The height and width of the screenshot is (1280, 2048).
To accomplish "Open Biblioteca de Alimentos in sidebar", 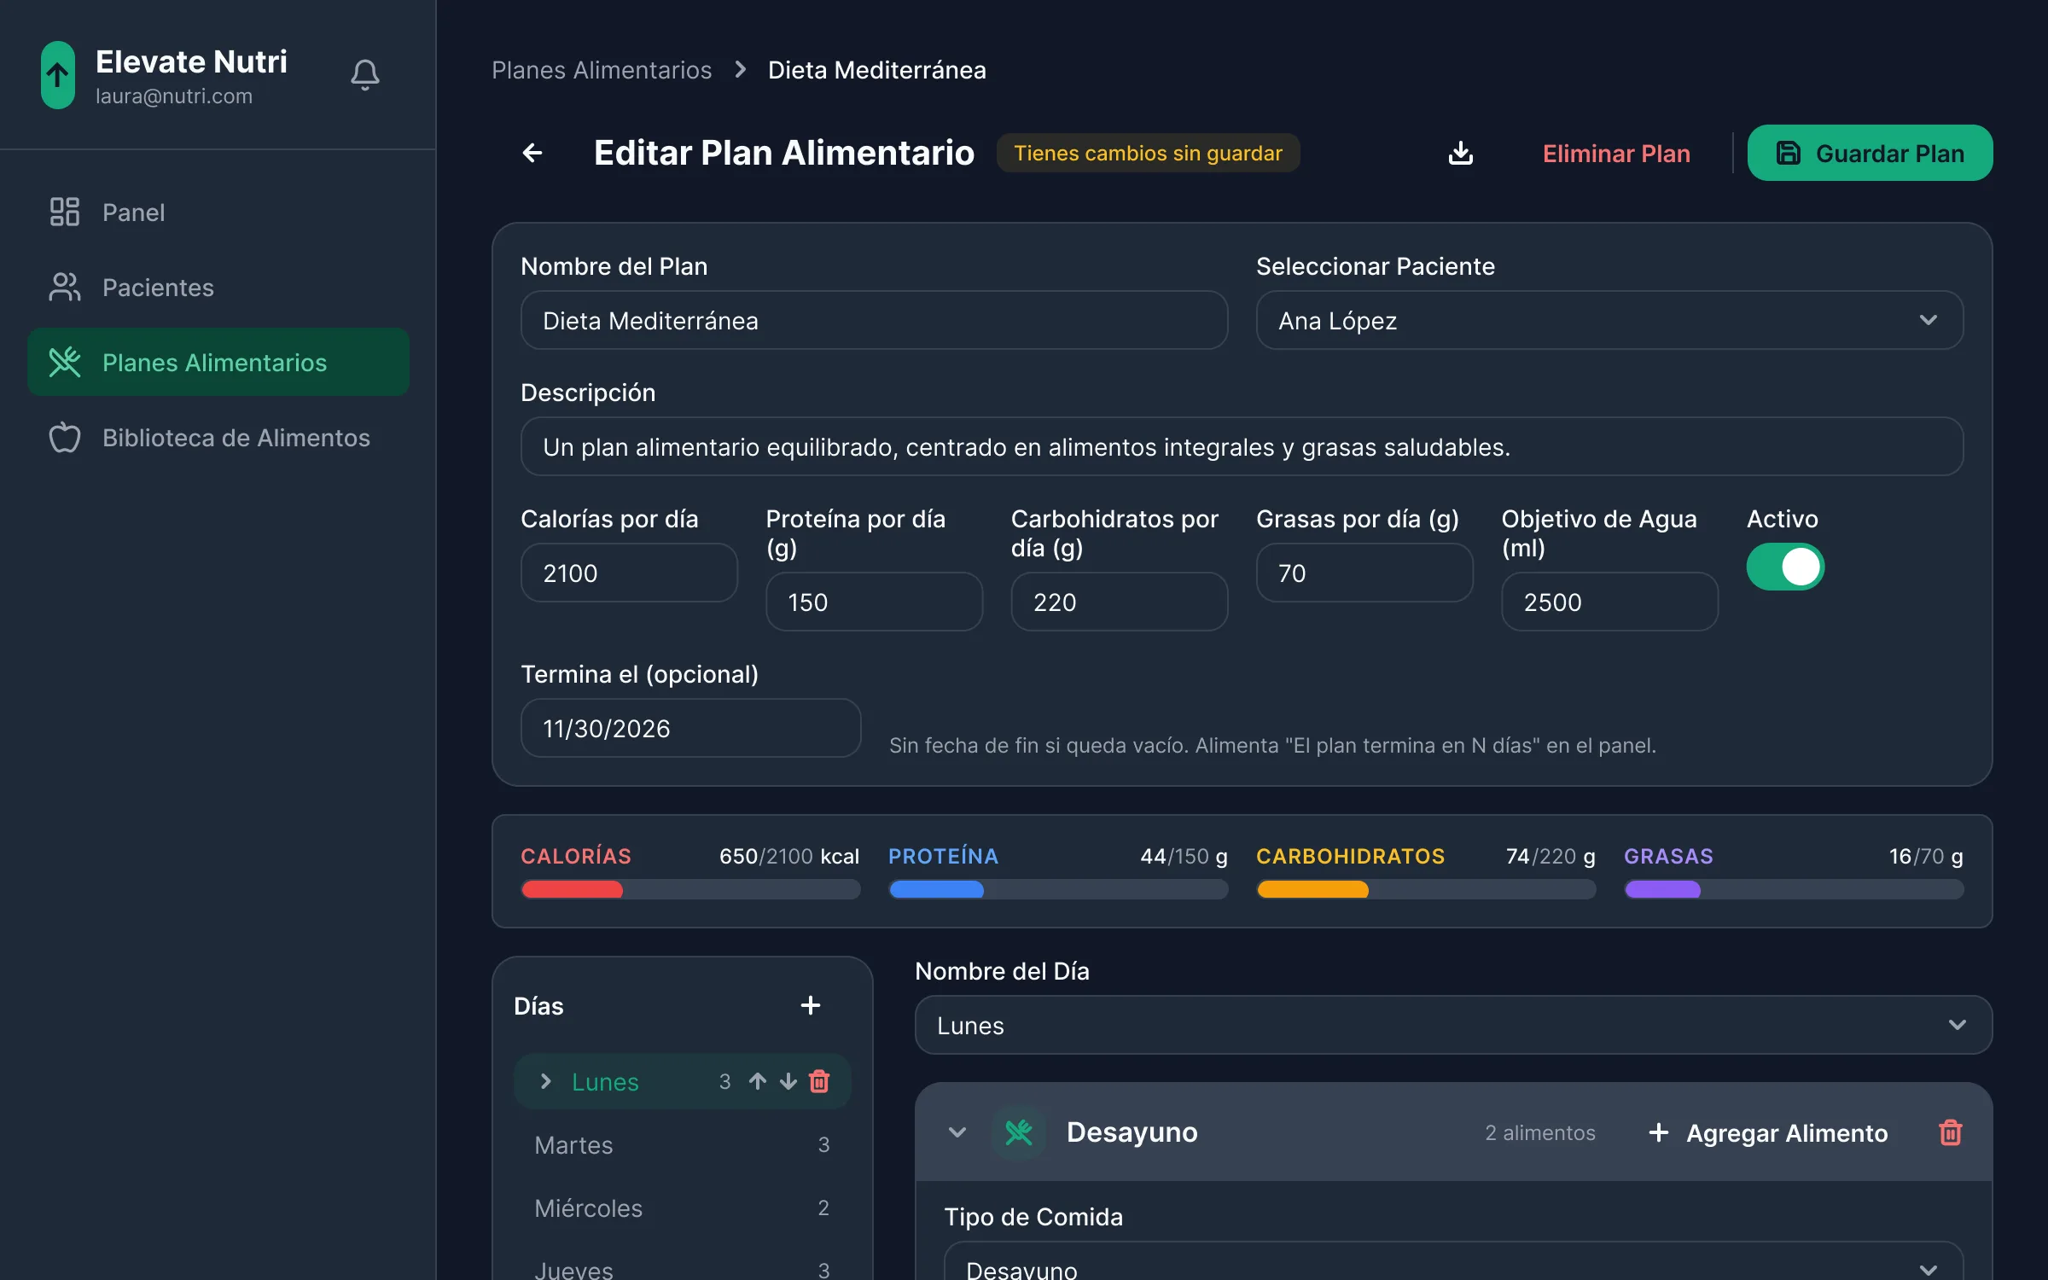I will (x=218, y=438).
